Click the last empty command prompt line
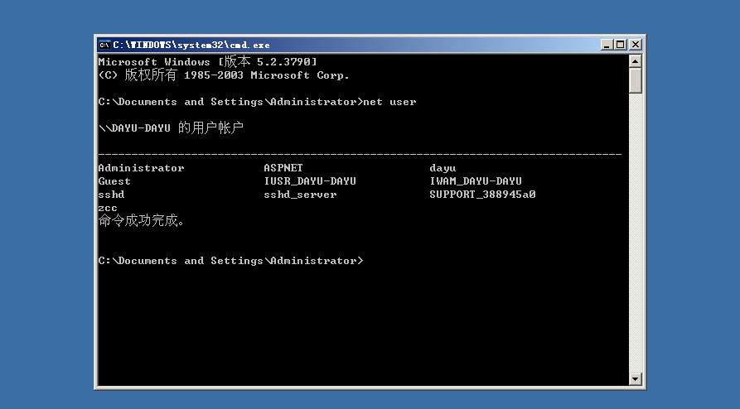740x409 pixels. point(230,261)
